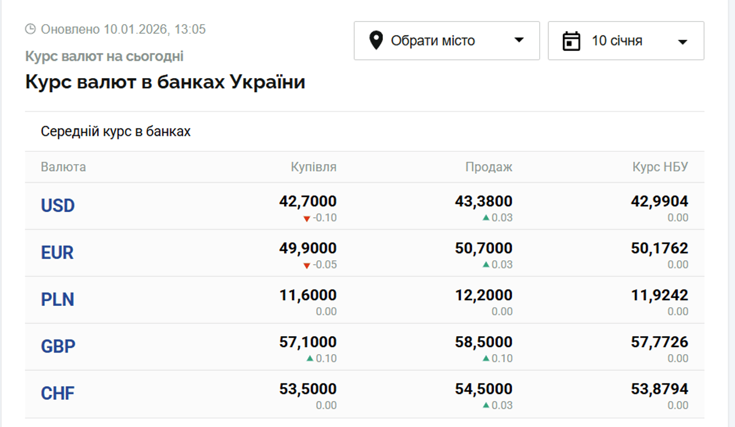Click the calendar icon
Image resolution: width=735 pixels, height=427 pixels.
(571, 41)
